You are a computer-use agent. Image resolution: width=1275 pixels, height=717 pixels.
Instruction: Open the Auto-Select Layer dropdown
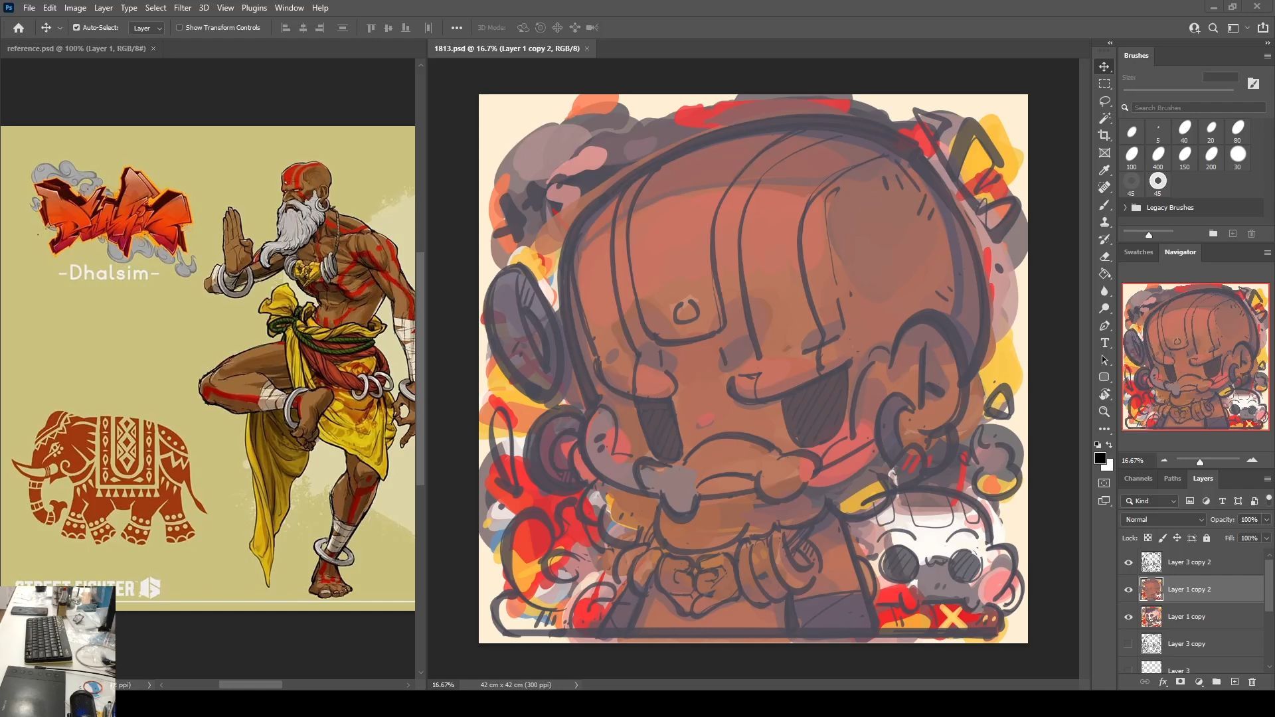coord(147,28)
